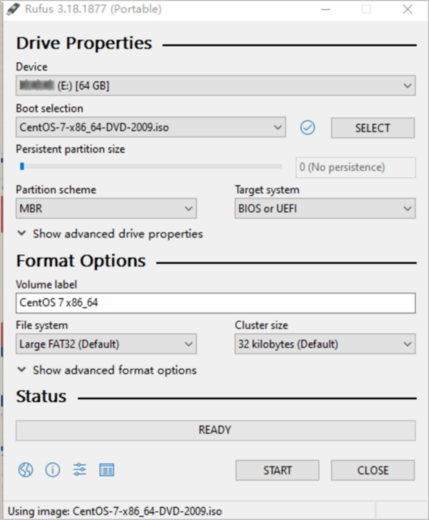
Task: Open the Boot selection dropdown
Action: click(x=151, y=127)
